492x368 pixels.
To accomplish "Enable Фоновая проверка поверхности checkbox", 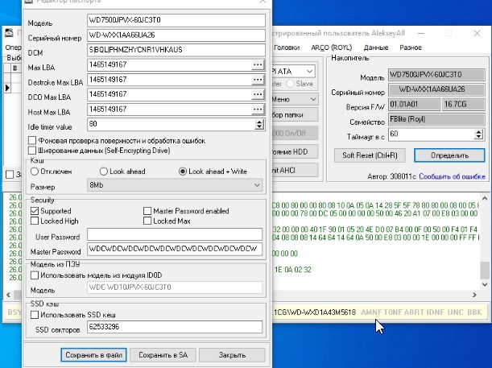I will point(32,140).
